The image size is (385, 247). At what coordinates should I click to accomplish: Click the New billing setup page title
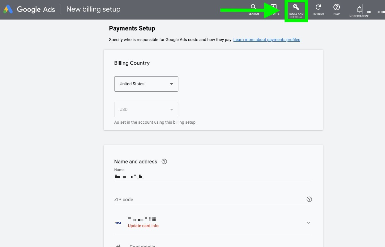tap(93, 9)
